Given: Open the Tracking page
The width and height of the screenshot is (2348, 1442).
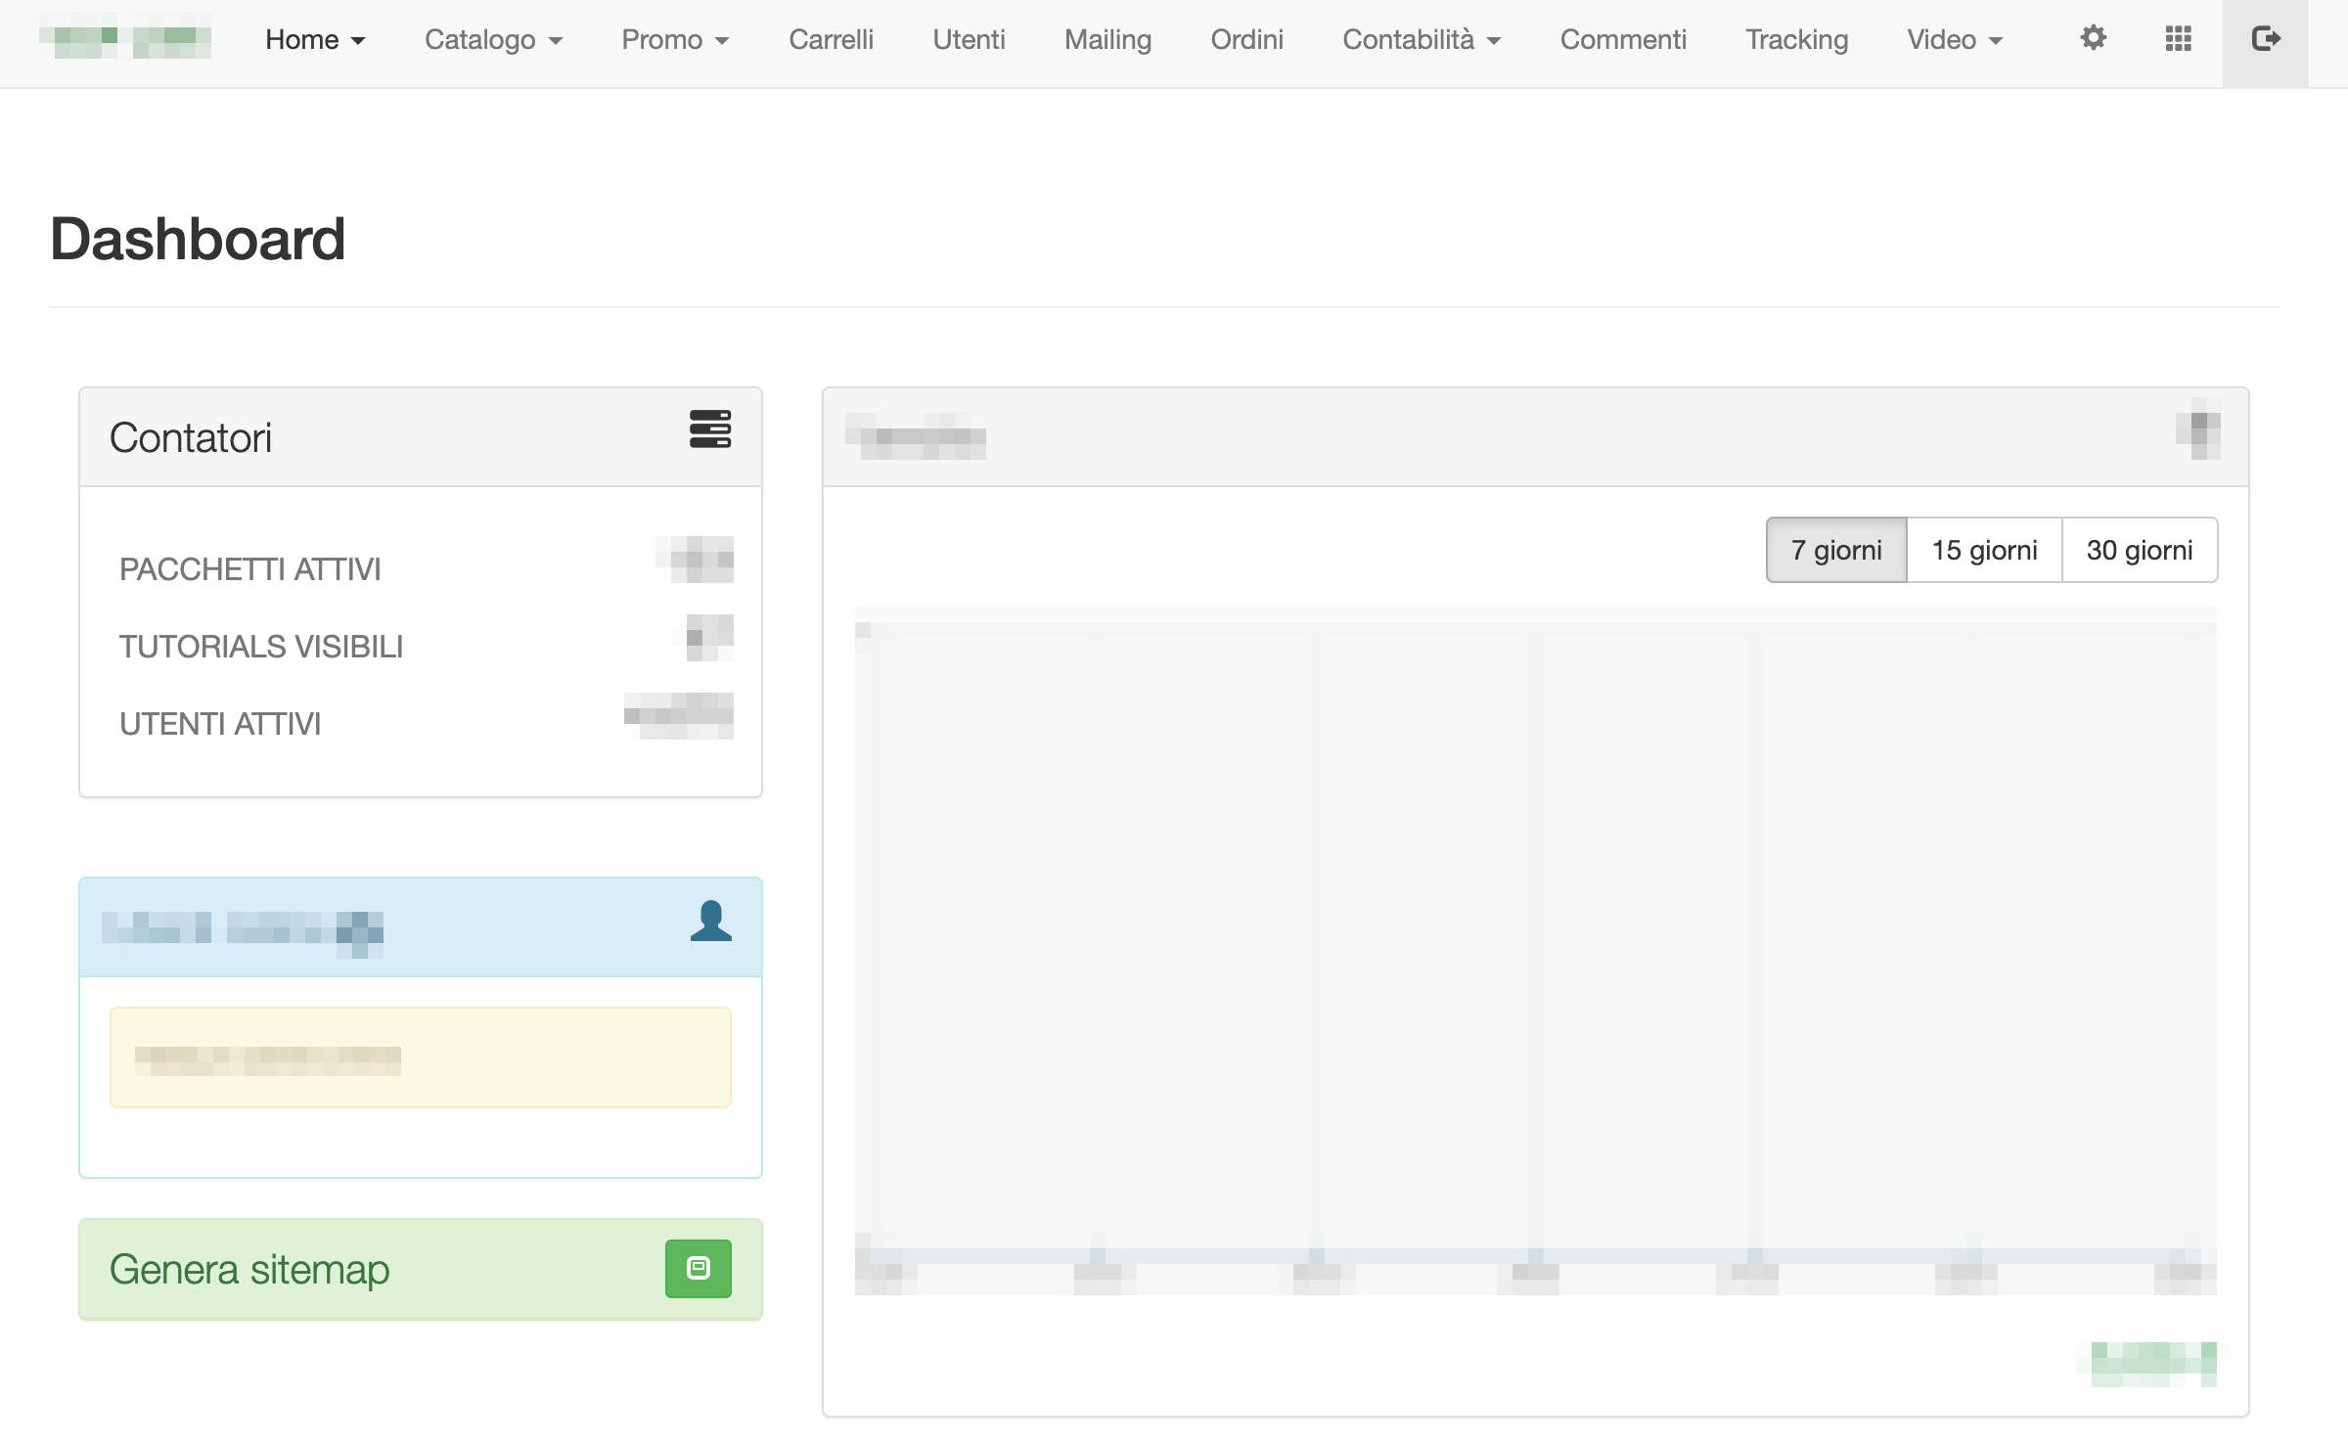Looking at the screenshot, I should 1796,40.
